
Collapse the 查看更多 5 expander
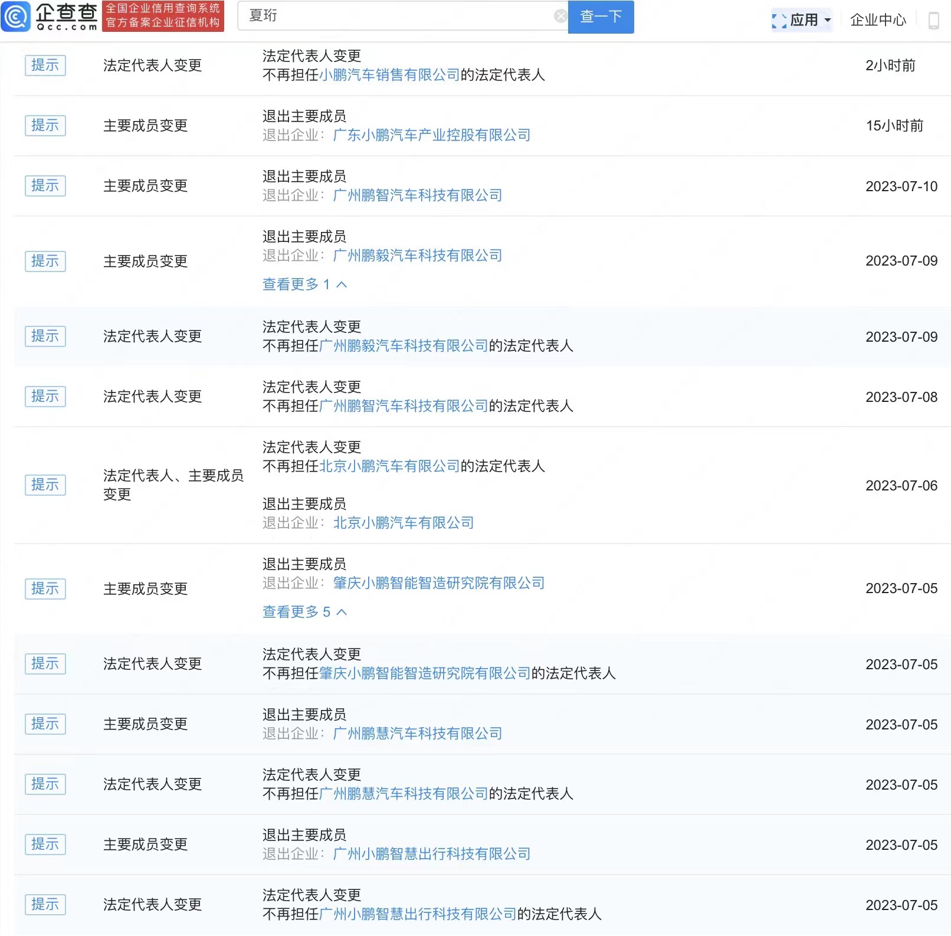coord(305,612)
